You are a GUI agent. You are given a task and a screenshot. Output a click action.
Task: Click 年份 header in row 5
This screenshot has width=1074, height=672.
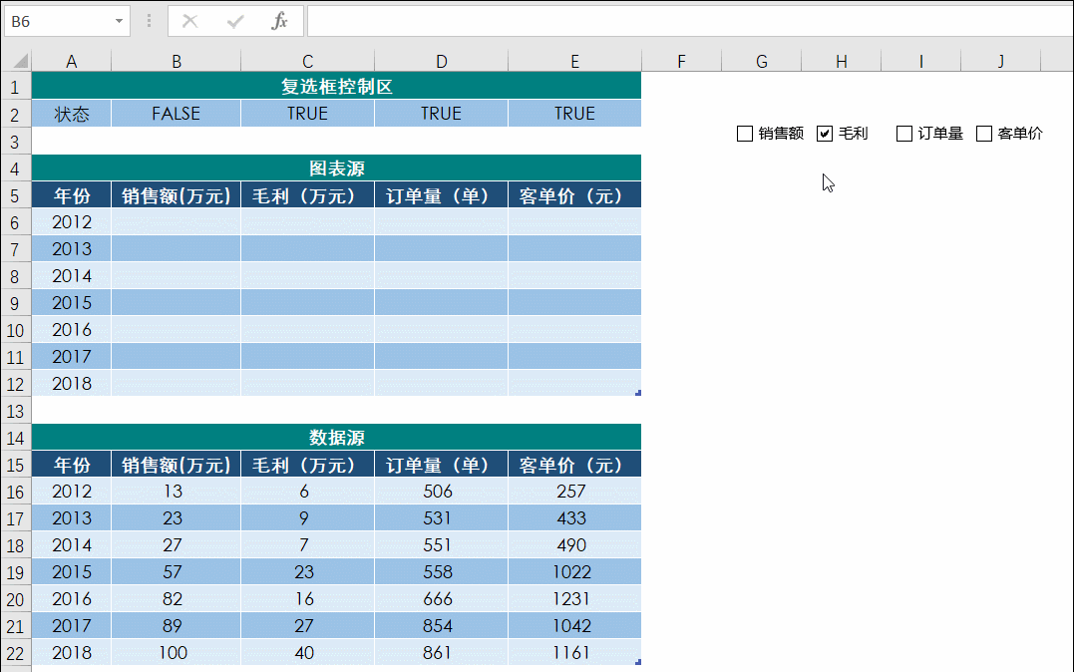tap(71, 195)
